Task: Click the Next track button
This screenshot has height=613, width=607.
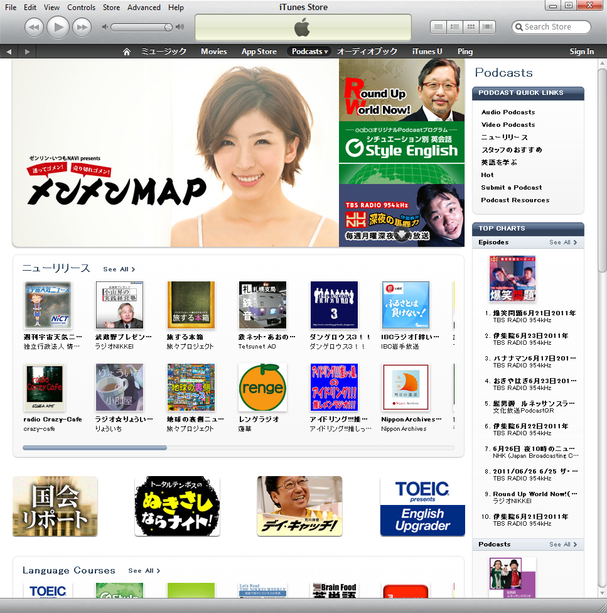Action: [x=82, y=28]
